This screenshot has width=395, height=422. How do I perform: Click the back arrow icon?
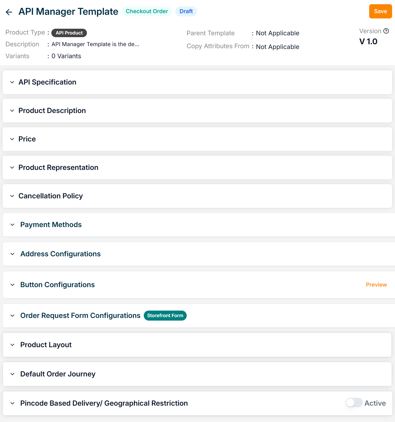pyautogui.click(x=9, y=12)
